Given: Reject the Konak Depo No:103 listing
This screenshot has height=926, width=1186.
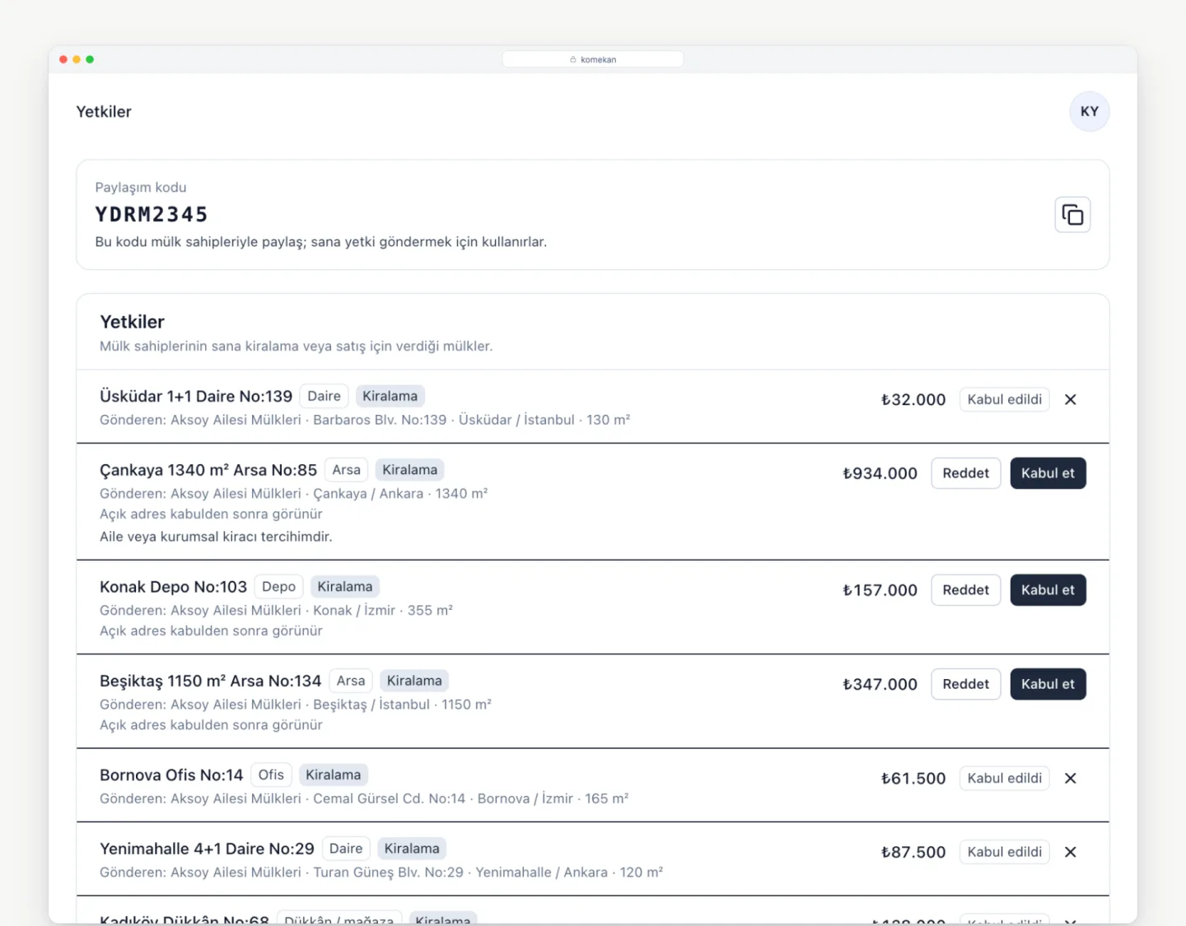Looking at the screenshot, I should tap(965, 590).
